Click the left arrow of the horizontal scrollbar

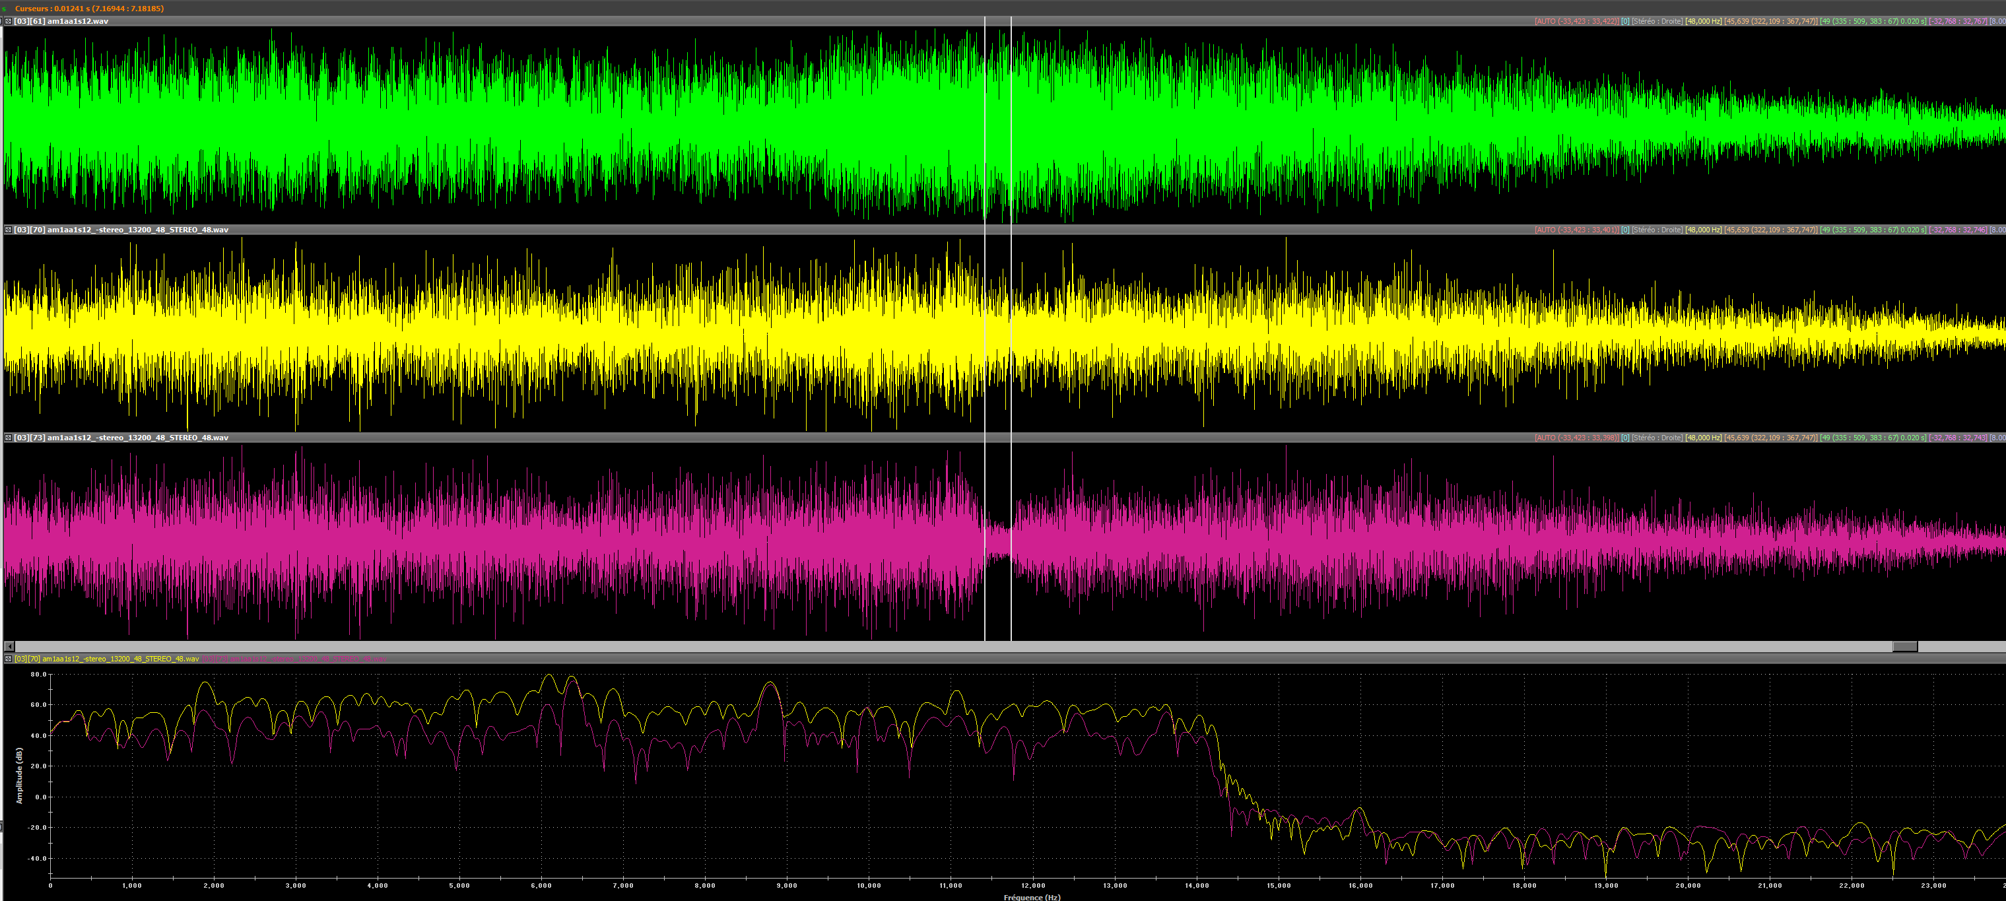pyautogui.click(x=9, y=646)
